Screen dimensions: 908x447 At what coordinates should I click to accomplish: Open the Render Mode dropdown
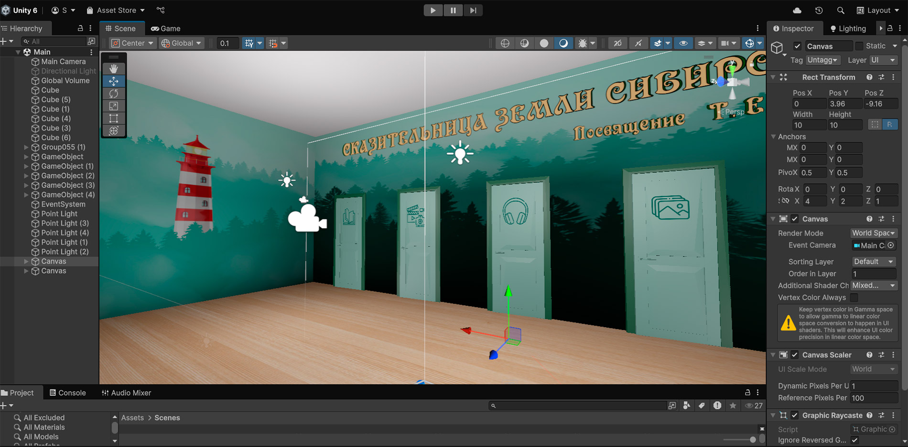(874, 233)
